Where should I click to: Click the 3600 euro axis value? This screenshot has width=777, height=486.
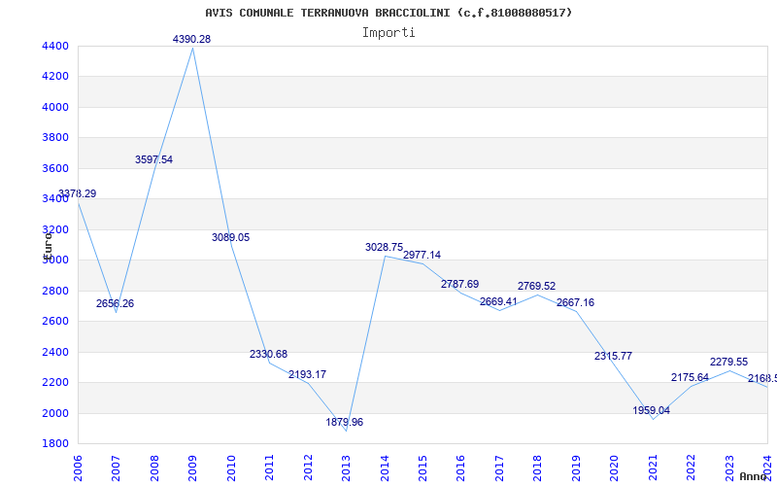click(56, 168)
